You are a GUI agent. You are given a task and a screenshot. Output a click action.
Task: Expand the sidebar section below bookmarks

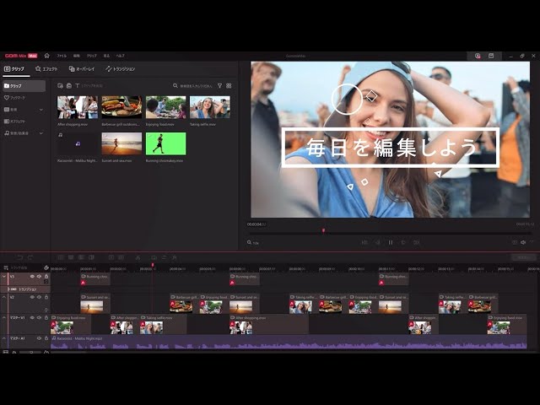pos(41,110)
